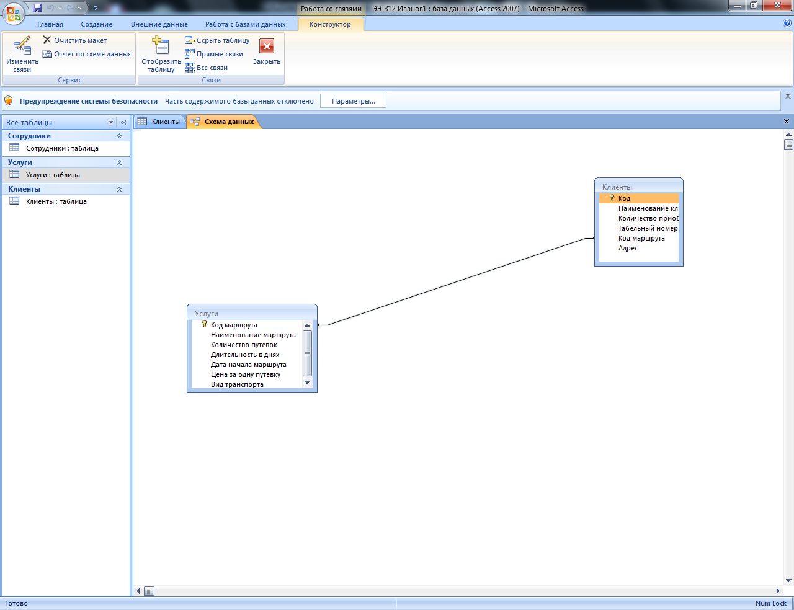Screen dimensions: 794x610
Task: Select the relationship line between Услуги and Клиенты
Action: tap(456, 281)
